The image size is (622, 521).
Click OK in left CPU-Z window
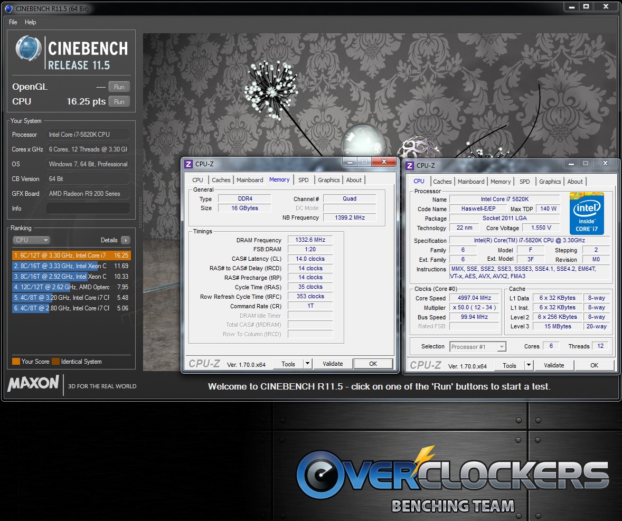pyautogui.click(x=373, y=364)
